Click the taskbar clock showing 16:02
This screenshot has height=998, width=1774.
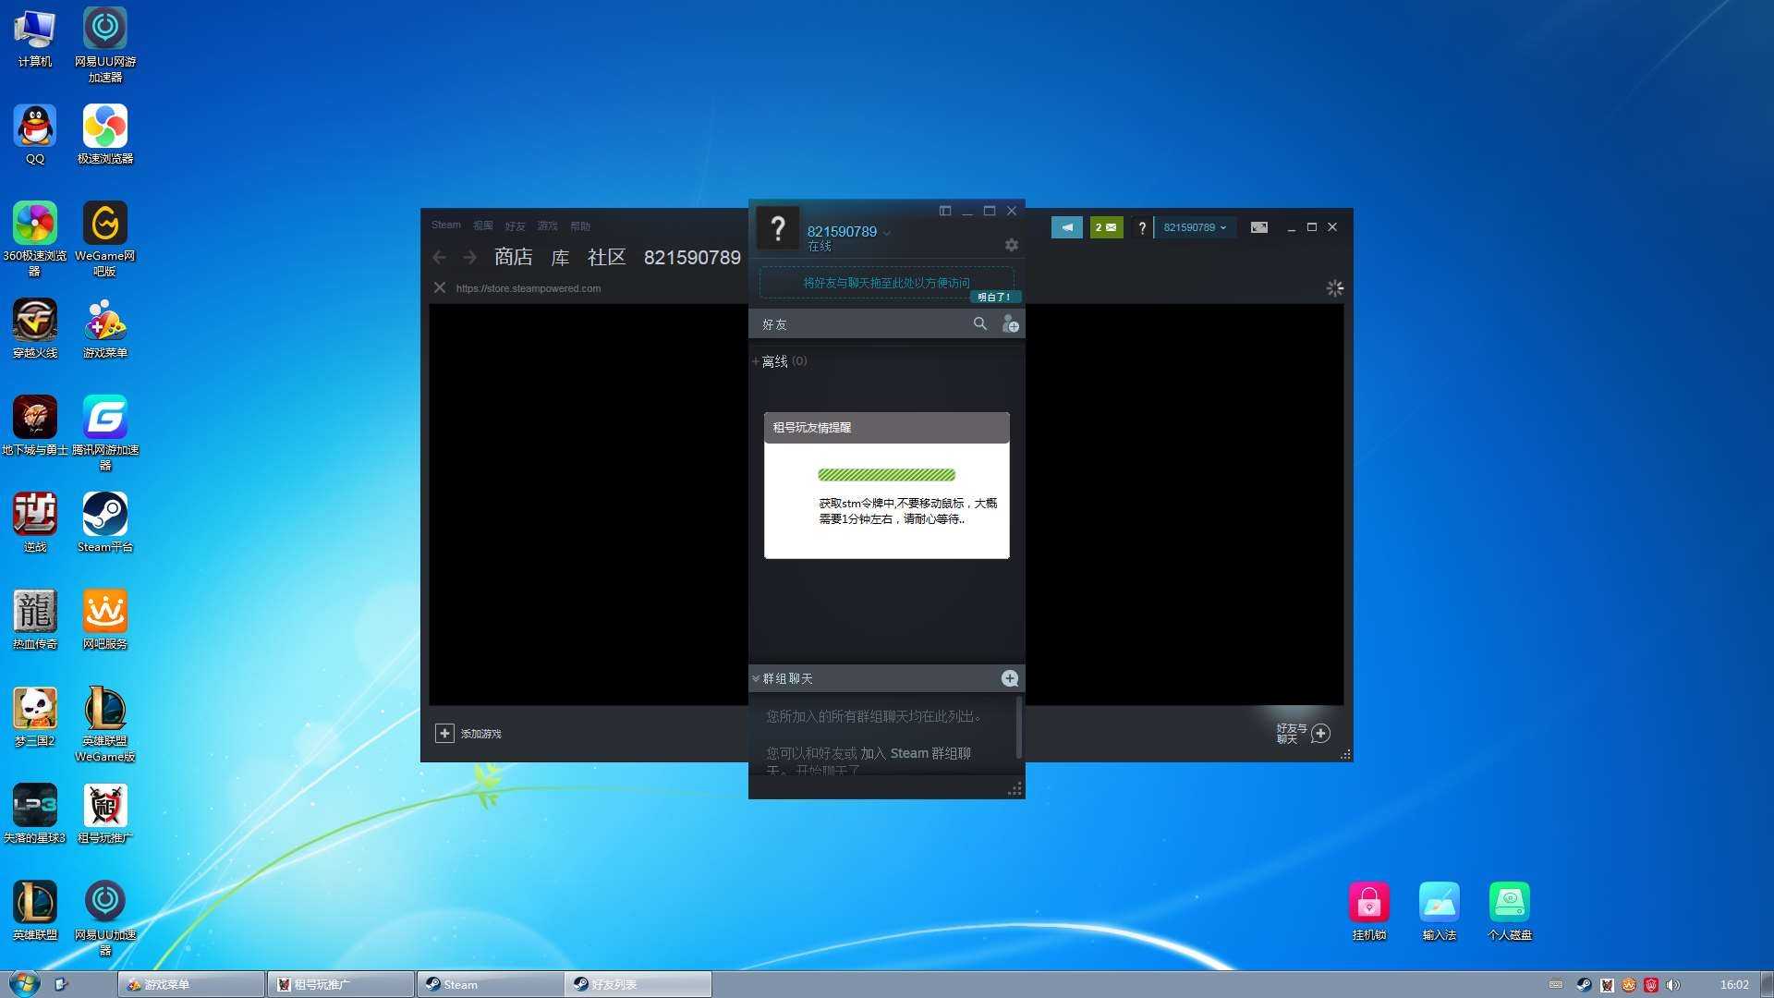point(1734,985)
